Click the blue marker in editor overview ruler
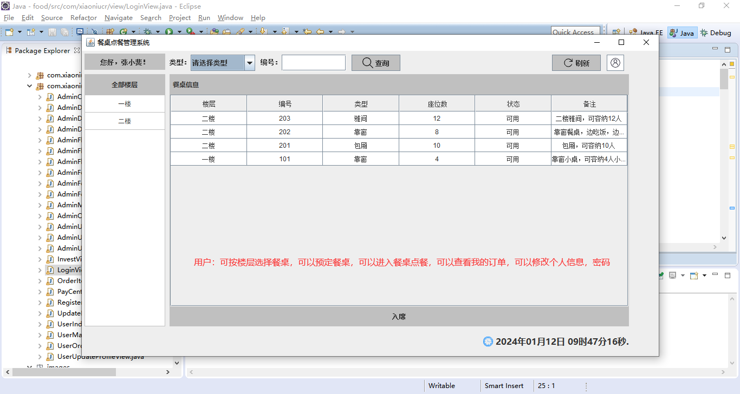Viewport: 740px width, 394px height. click(732, 208)
